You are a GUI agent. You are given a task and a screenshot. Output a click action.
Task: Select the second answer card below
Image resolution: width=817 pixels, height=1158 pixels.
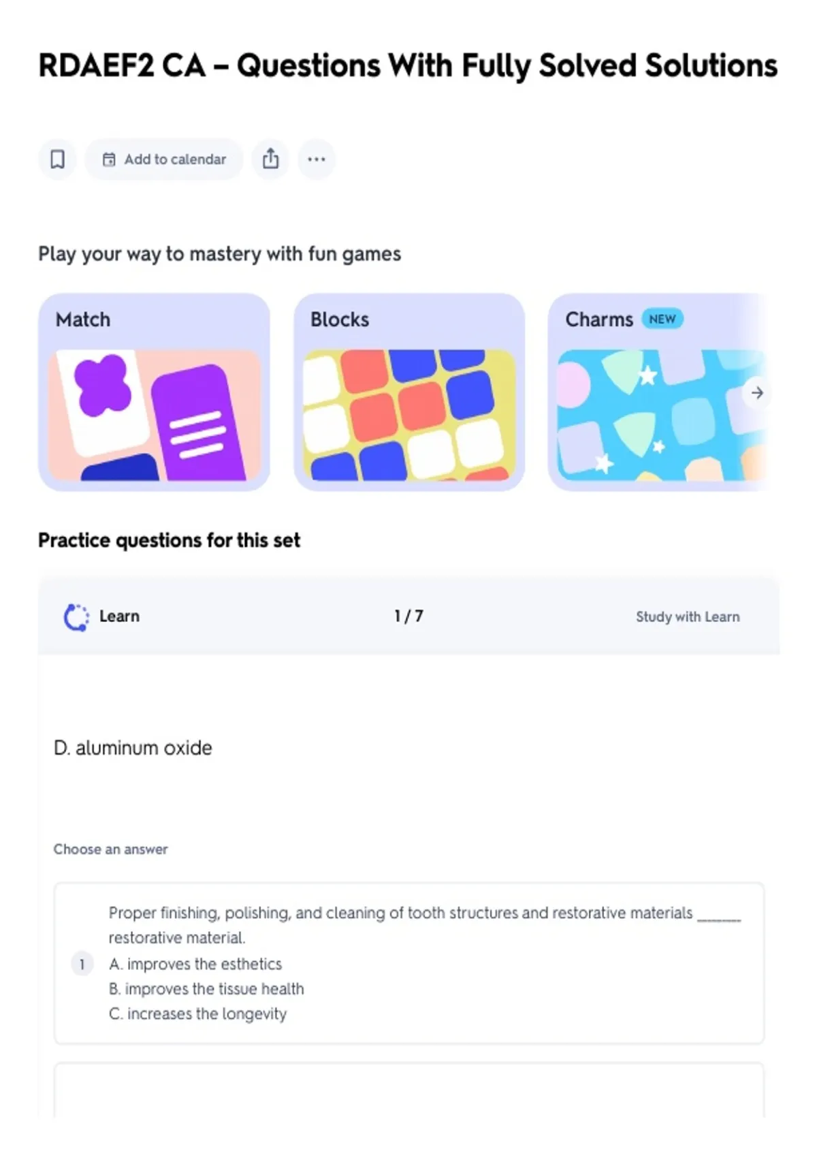pos(409,1090)
